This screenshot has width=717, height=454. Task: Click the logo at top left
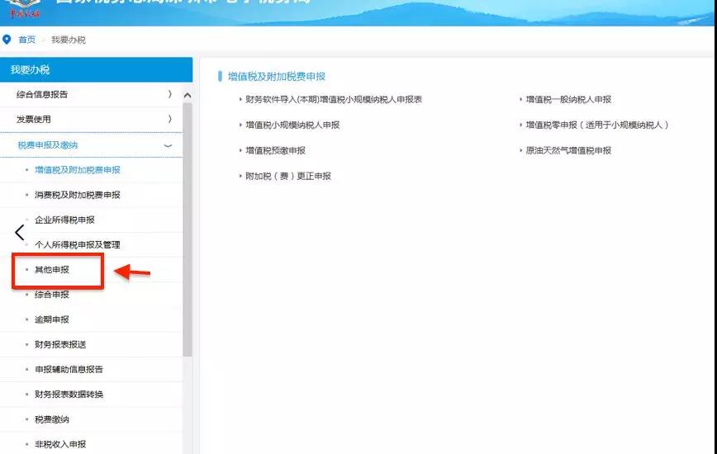24,9
